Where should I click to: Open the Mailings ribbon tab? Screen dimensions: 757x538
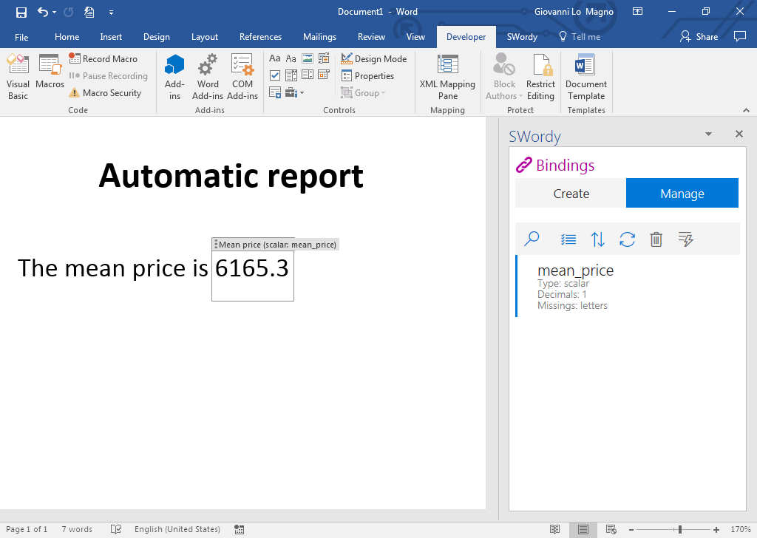click(x=319, y=36)
